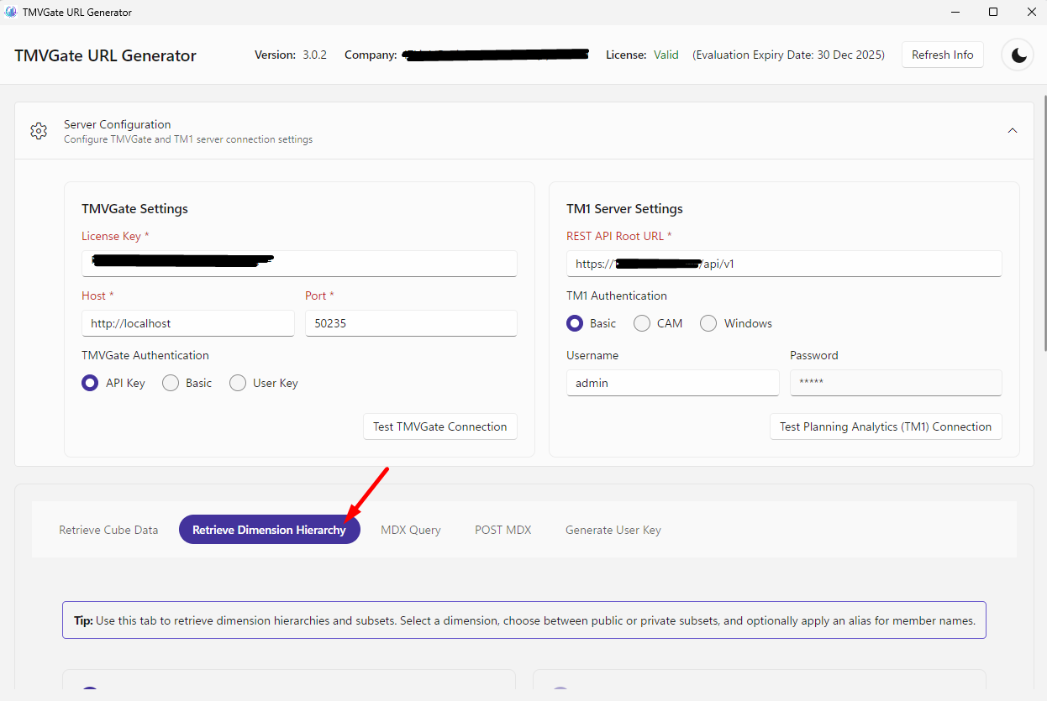The height and width of the screenshot is (701, 1047).
Task: Switch to the POST MDX tab
Action: click(503, 530)
